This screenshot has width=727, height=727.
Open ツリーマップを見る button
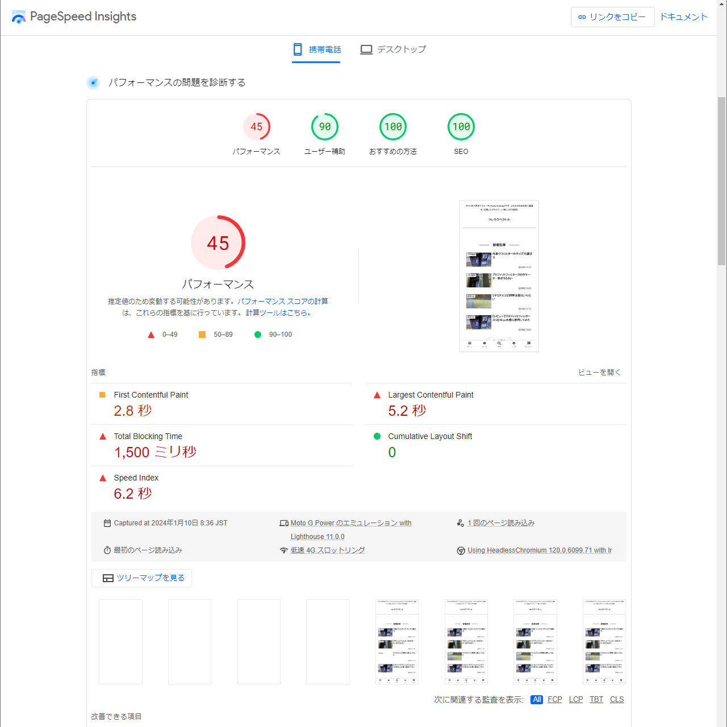pyautogui.click(x=141, y=578)
